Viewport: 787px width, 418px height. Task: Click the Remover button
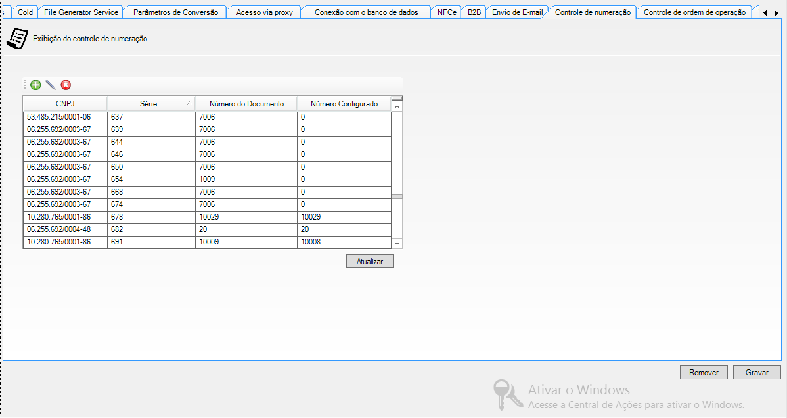(x=704, y=372)
